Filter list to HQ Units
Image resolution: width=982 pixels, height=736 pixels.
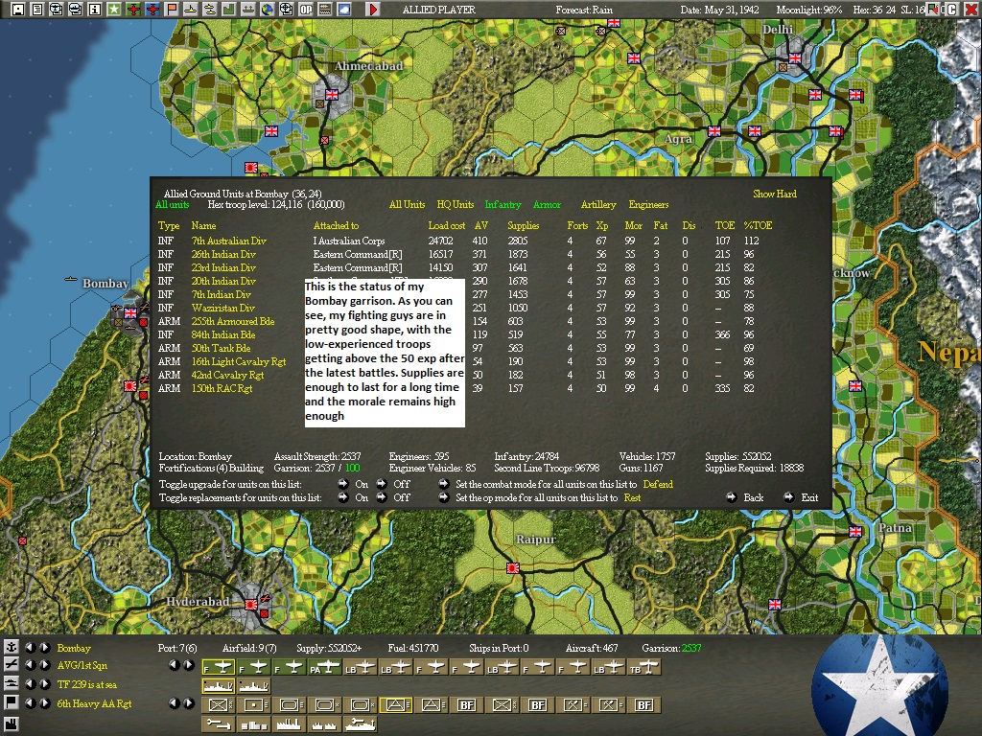pos(456,205)
